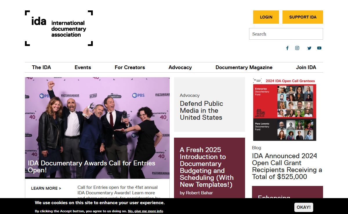Click the Advocacy label above Defend Public Media
348x214 pixels.
click(190, 95)
